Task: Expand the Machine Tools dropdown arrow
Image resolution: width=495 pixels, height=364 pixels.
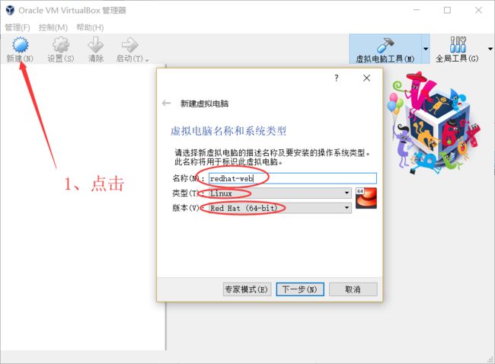Action: (x=426, y=49)
